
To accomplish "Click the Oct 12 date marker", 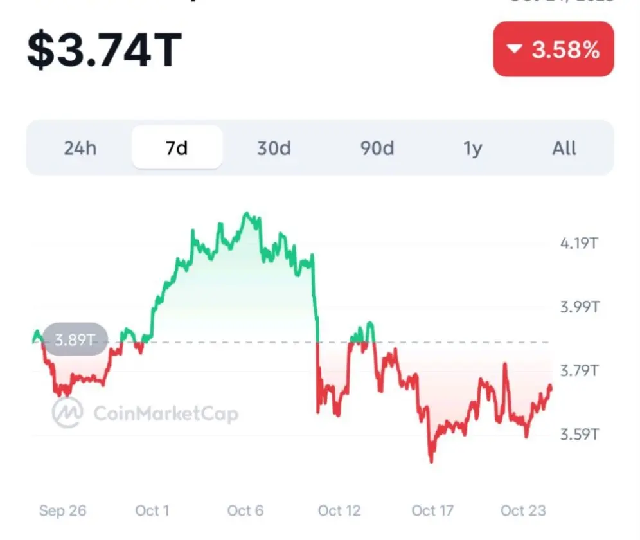I will (339, 510).
